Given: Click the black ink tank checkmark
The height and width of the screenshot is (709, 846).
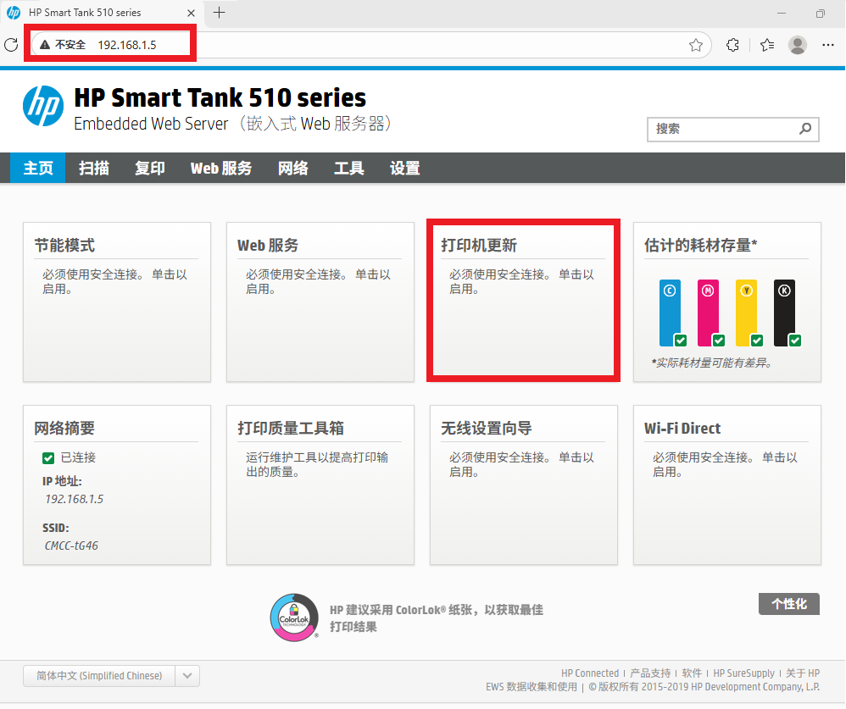Looking at the screenshot, I should pos(794,341).
